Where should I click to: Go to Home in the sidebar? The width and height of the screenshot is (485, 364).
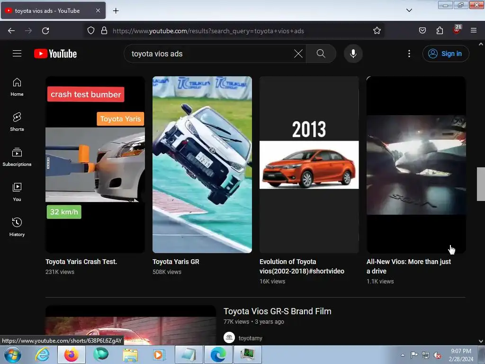pos(17,87)
